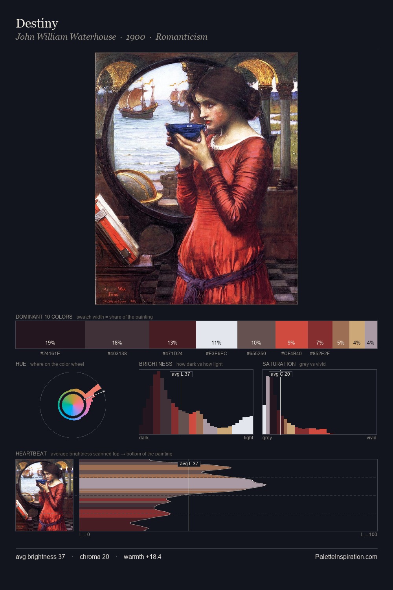Click the hex code #403138

click(x=117, y=354)
